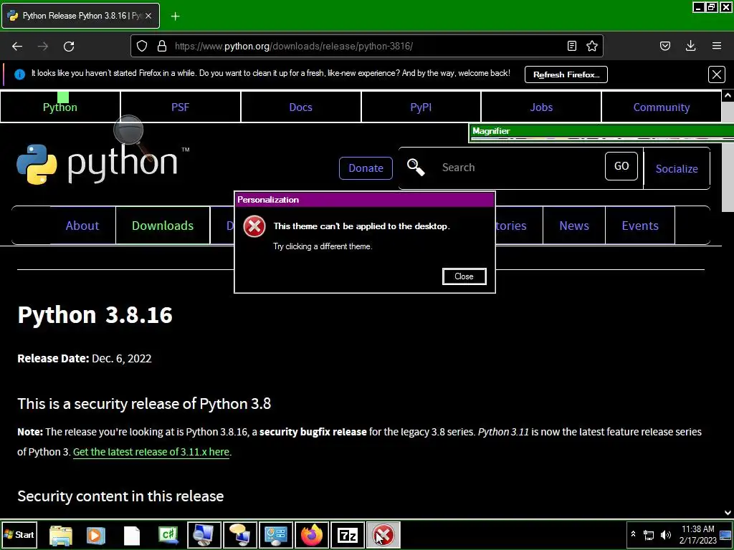The height and width of the screenshot is (550, 734).
Task: Open the Firefox downloads arrow icon
Action: click(x=690, y=46)
